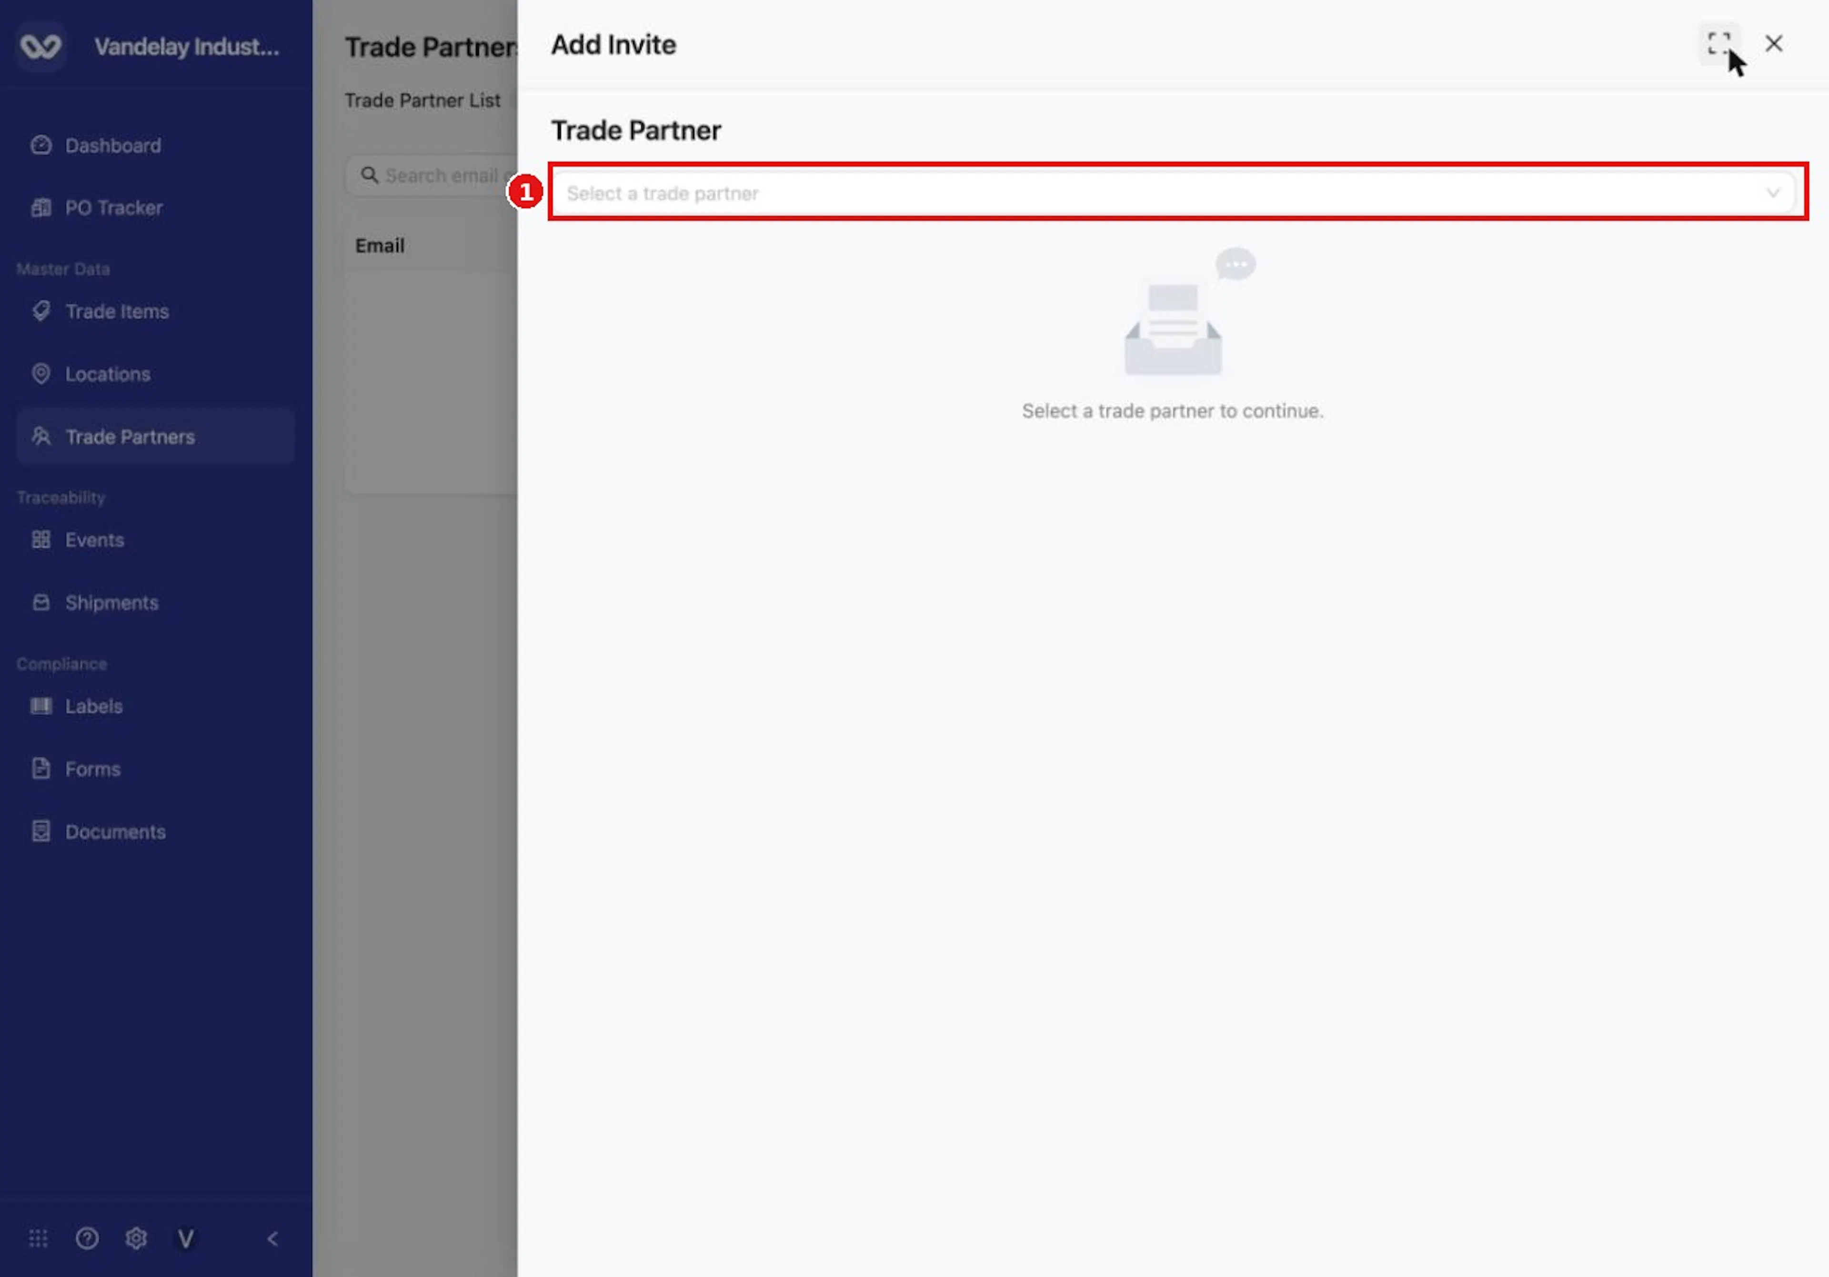Image resolution: width=1829 pixels, height=1277 pixels.
Task: Click the Email column header
Action: (x=380, y=245)
